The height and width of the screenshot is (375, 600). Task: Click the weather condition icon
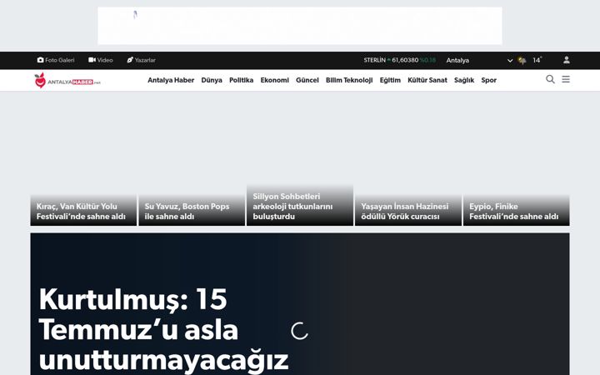point(522,61)
